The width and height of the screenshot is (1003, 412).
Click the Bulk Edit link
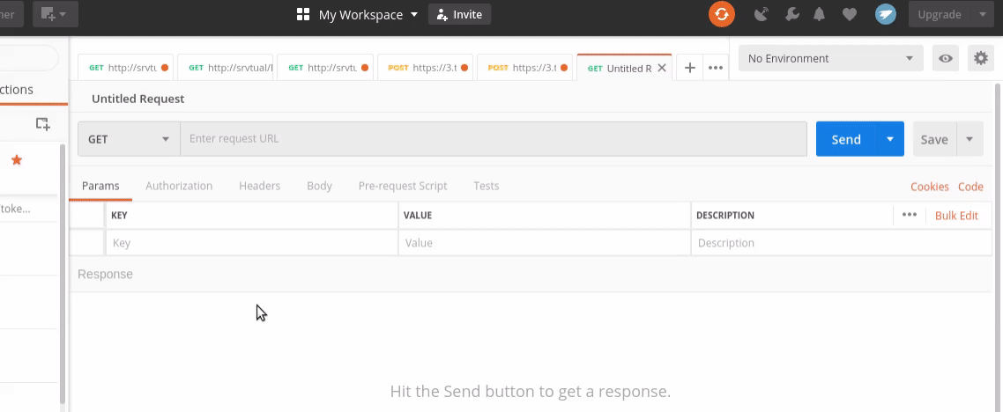956,216
